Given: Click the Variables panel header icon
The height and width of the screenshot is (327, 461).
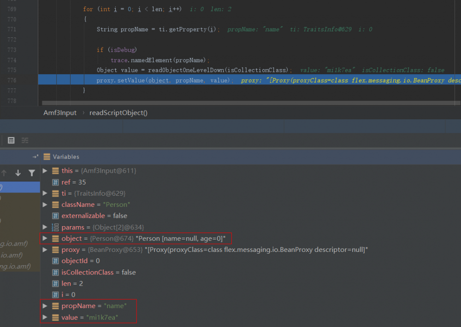Looking at the screenshot, I should pos(47,157).
